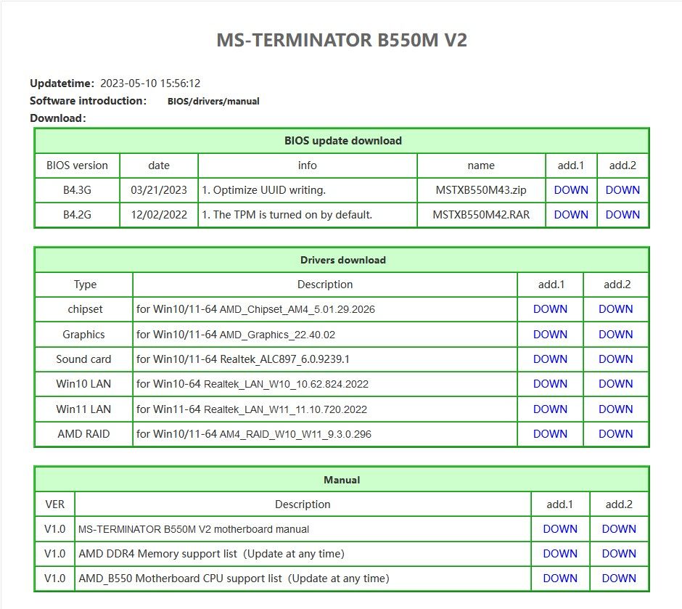
Task: Download Graphics driver via add.1 DOWN
Action: tap(550, 335)
